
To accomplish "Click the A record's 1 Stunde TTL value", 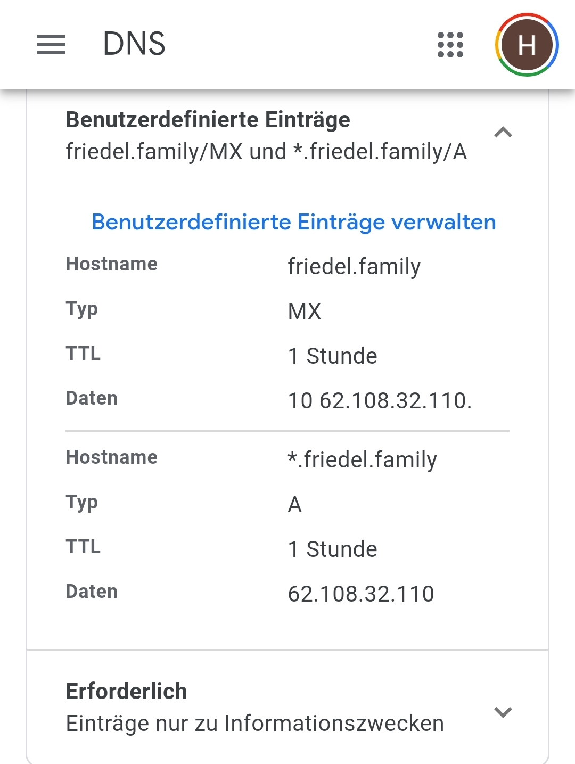I will (x=332, y=549).
